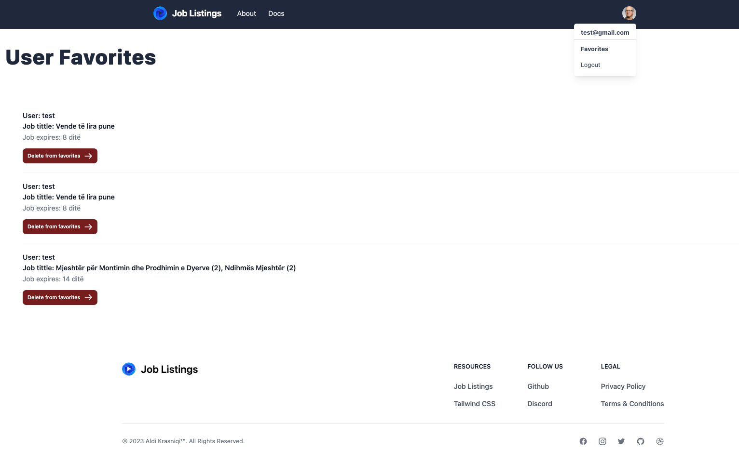The image size is (739, 450).
Task: Open the GitHub icon in footer
Action: 641,441
